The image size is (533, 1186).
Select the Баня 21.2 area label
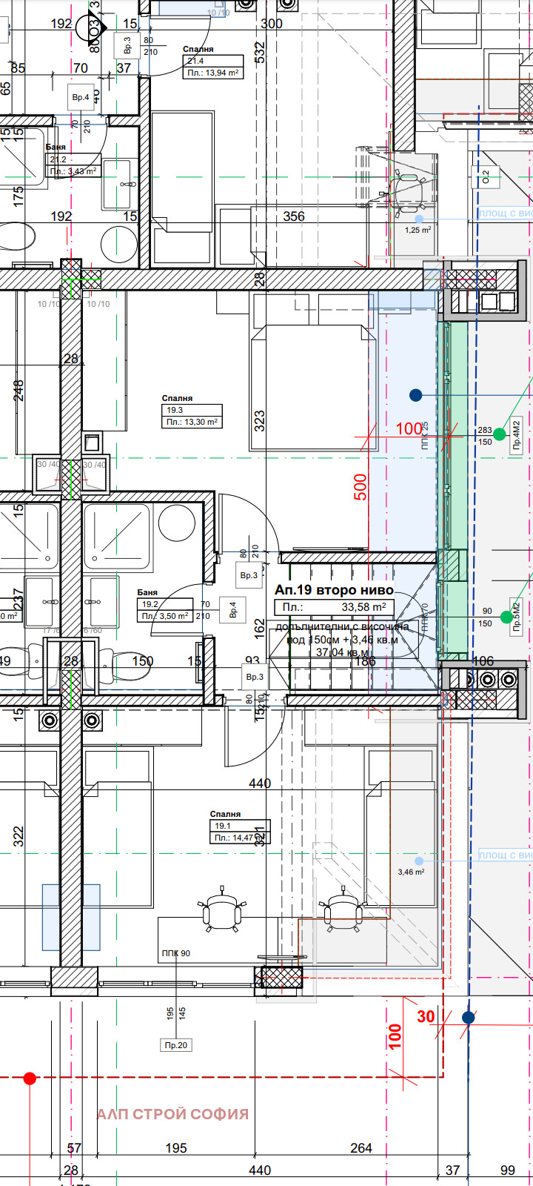pos(74,171)
